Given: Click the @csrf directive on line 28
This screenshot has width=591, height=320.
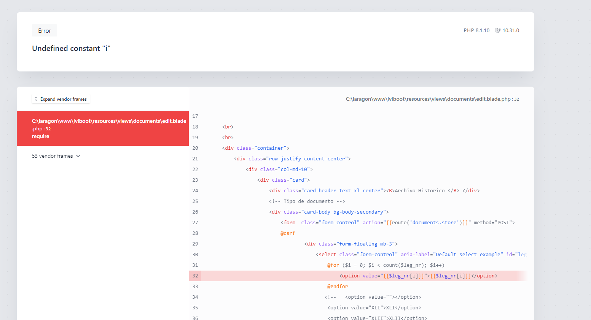Looking at the screenshot, I should point(288,233).
